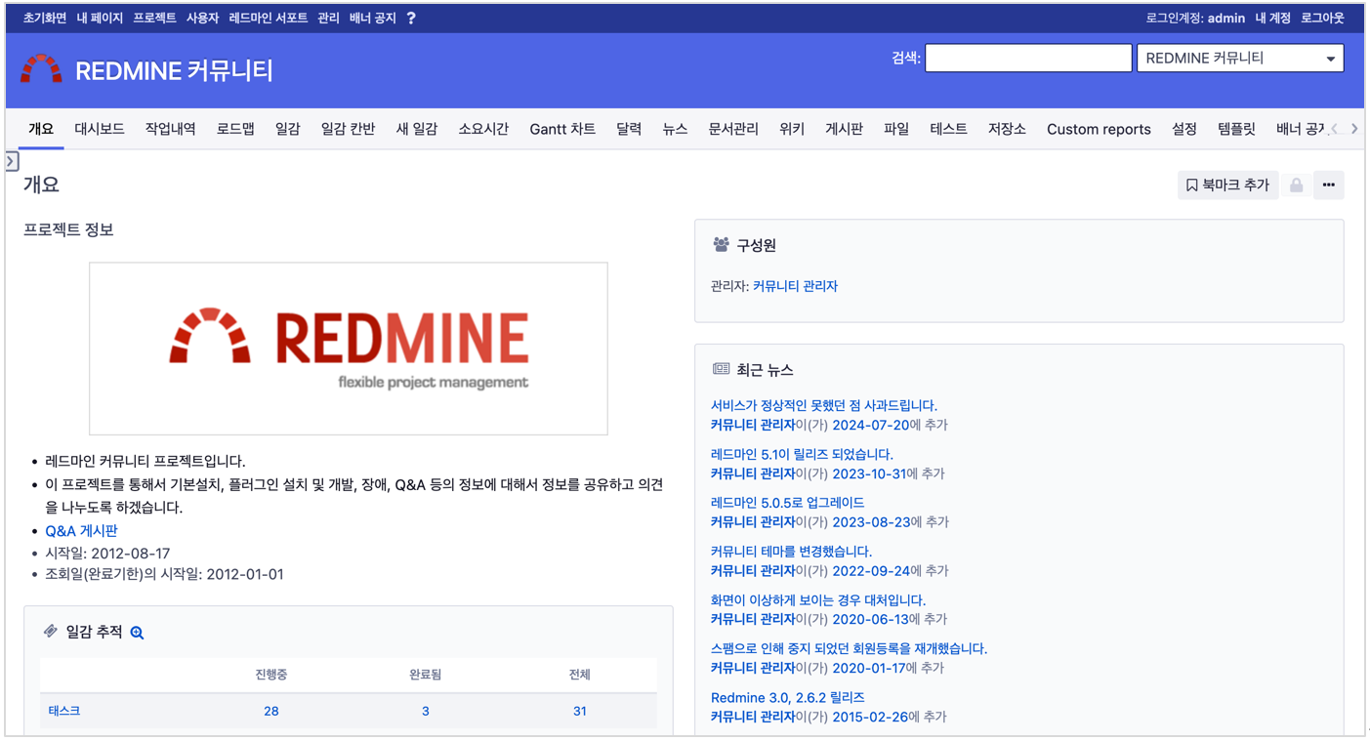Open the REDMINE 커뮤니티 project dropdown

(x=1240, y=59)
